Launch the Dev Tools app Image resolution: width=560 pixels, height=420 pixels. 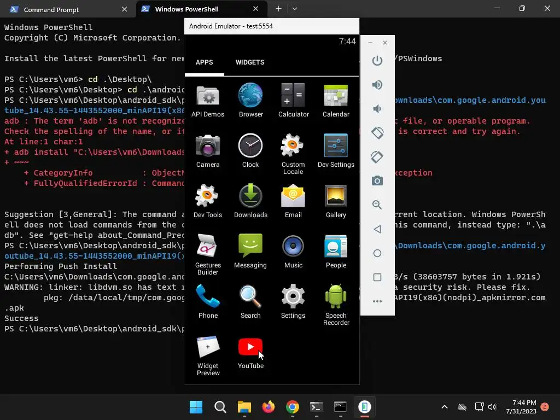pyautogui.click(x=208, y=201)
